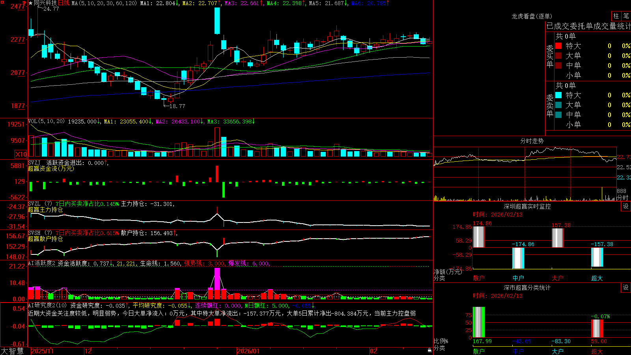631x355 pixels.
Task: Click the red square icon at top-left corner
Action: 2,2
